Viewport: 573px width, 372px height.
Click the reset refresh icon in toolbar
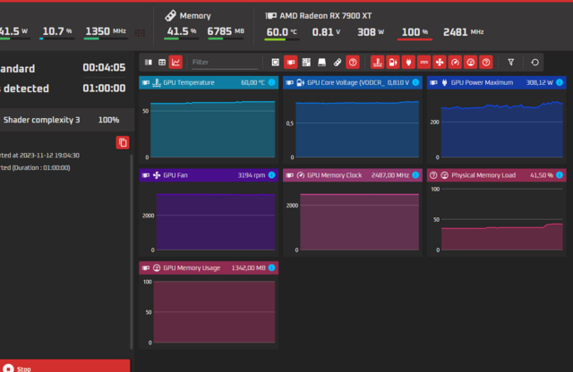pos(535,63)
